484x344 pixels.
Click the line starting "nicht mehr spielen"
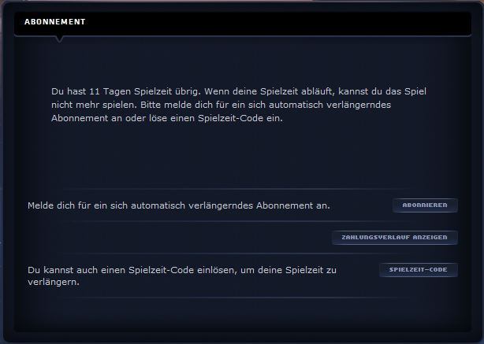pyautogui.click(x=221, y=105)
